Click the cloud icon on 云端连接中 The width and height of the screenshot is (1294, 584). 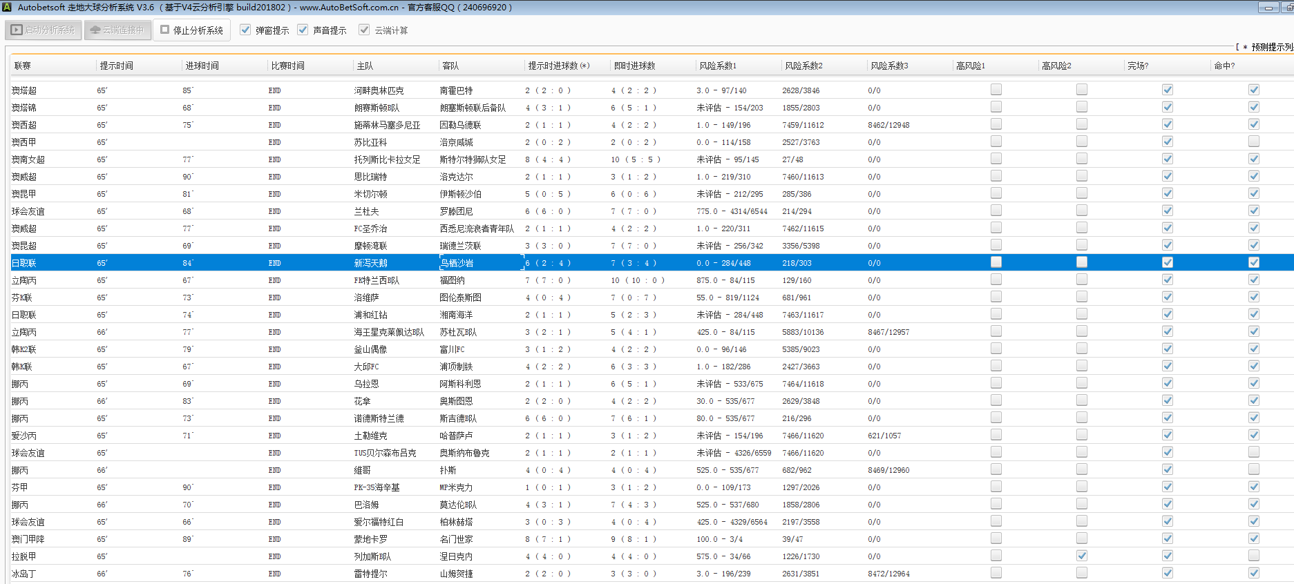[x=95, y=30]
